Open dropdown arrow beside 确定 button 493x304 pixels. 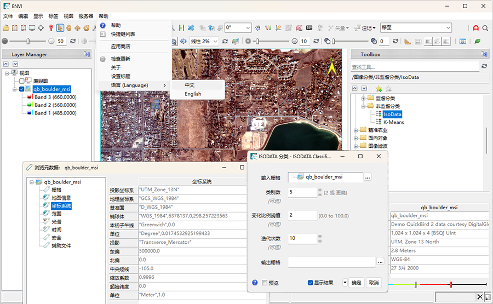coord(345,282)
